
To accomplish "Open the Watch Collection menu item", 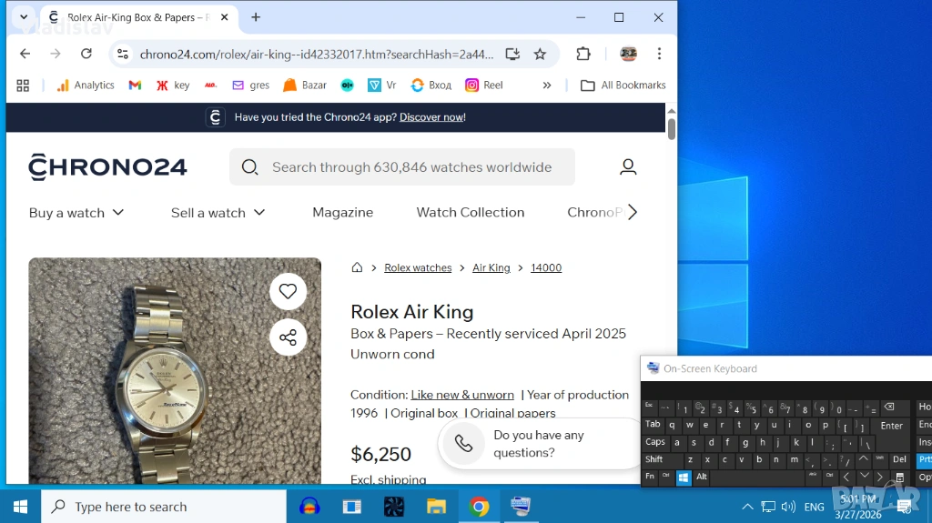I will tap(470, 212).
